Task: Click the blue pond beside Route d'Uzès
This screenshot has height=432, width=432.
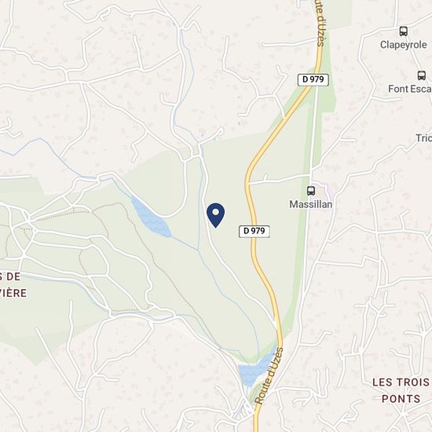Action: [254, 369]
